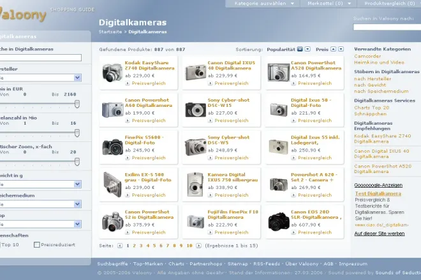Click the Valoony logo
421x280 pixels.
coord(23,14)
